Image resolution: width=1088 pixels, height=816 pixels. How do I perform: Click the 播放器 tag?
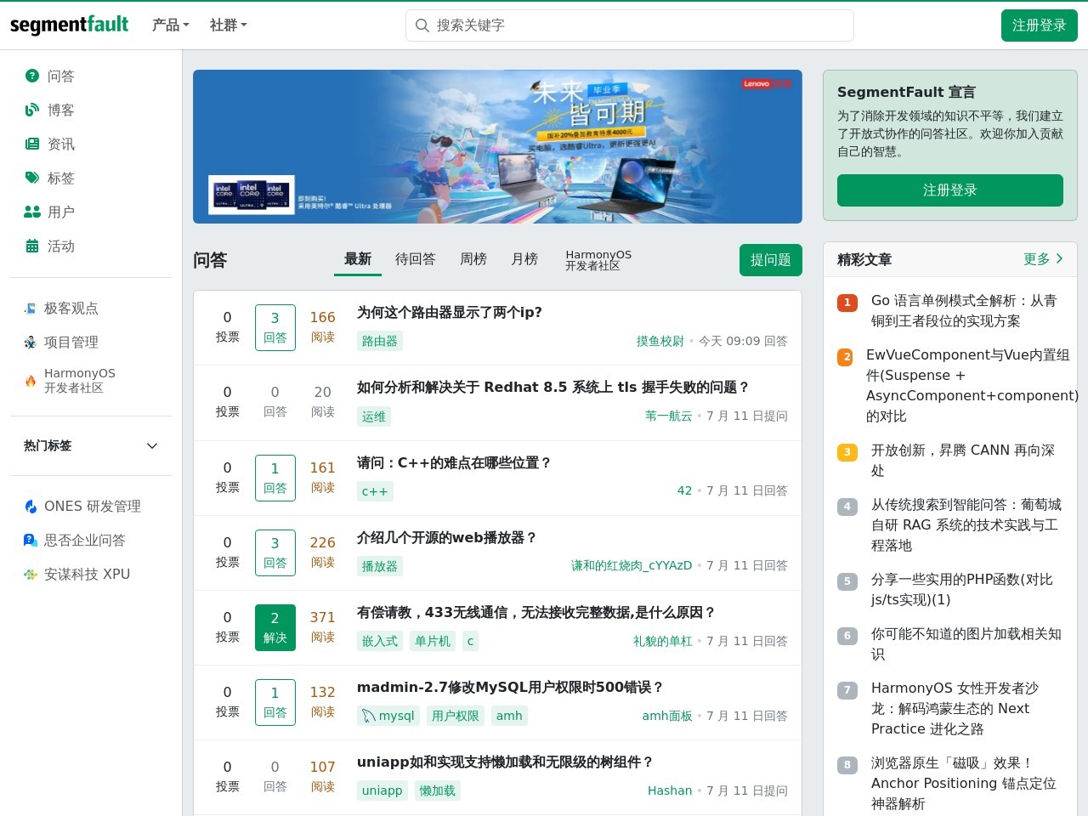click(380, 566)
